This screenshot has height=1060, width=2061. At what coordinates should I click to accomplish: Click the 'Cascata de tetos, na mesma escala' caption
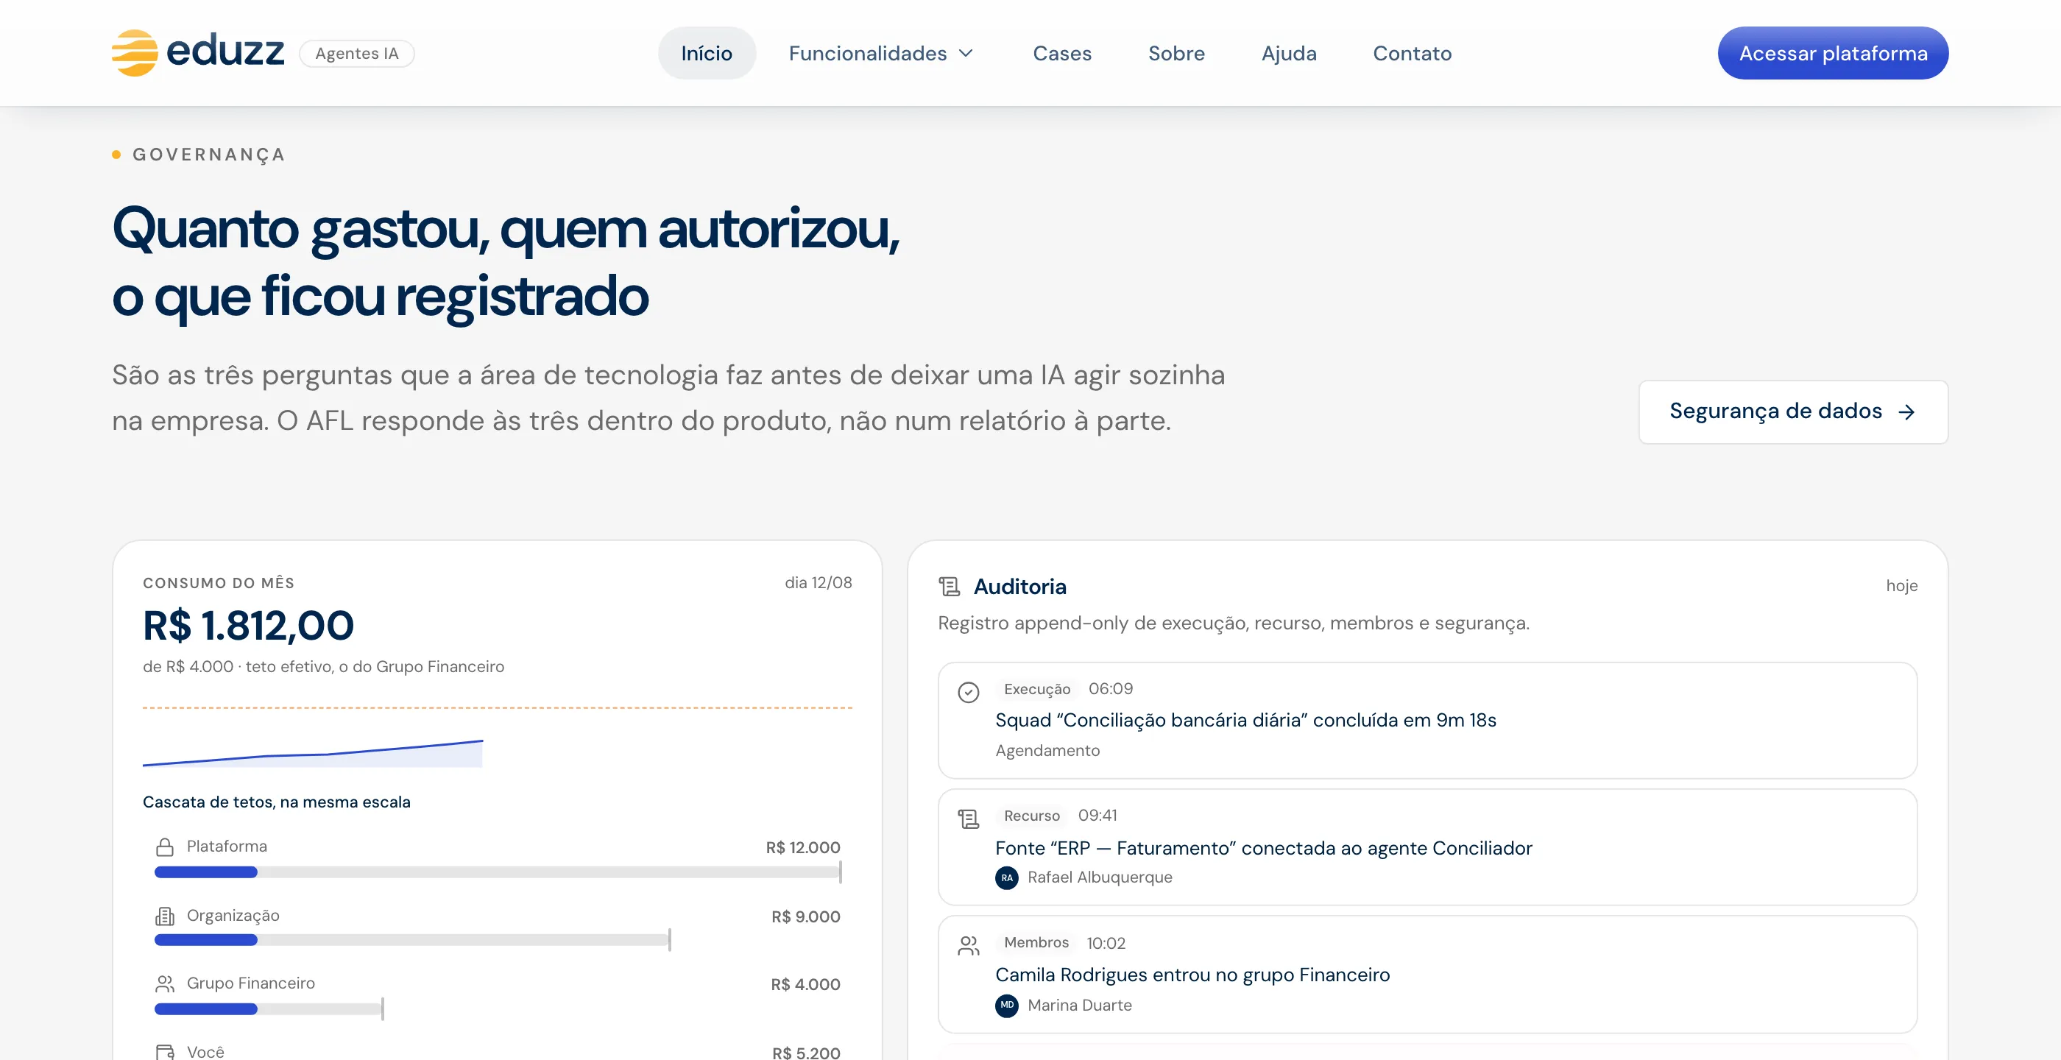276,802
